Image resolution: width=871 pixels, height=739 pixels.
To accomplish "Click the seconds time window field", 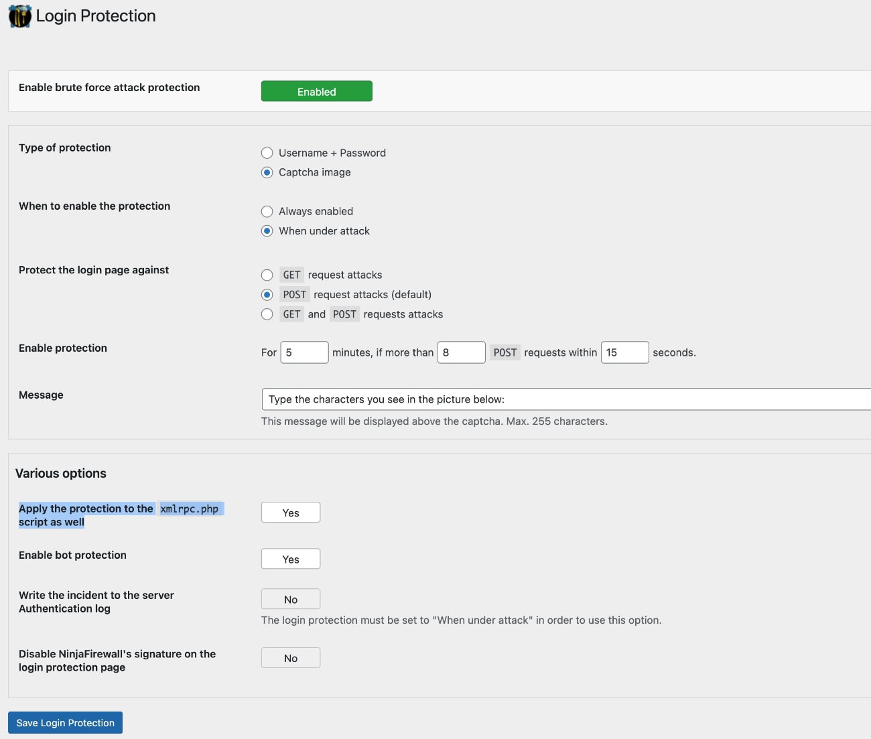I will [x=624, y=352].
